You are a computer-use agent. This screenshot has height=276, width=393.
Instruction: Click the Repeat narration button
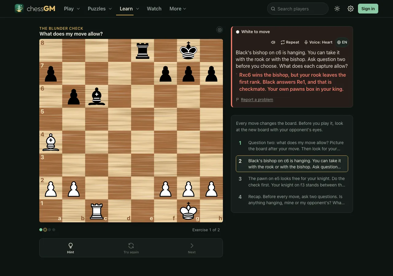[290, 42]
